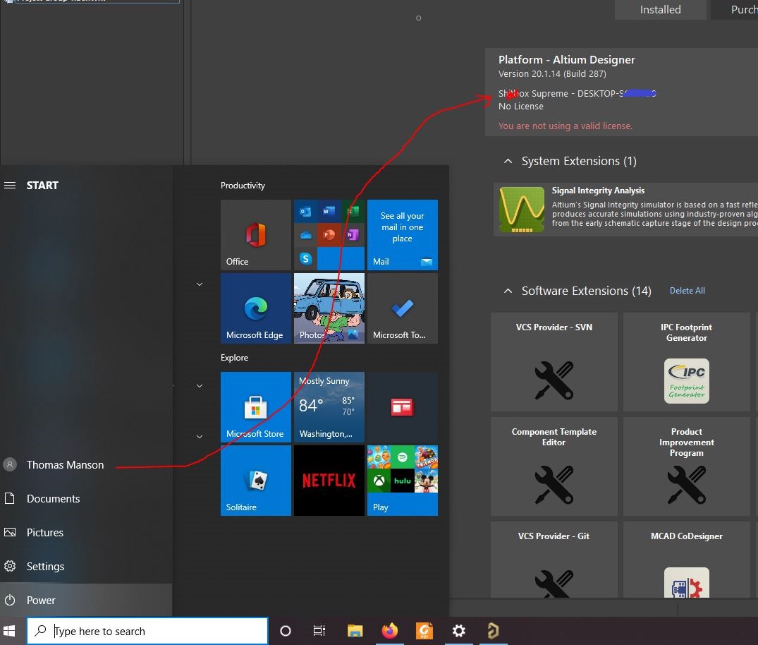Switch to the Installed tab
Viewport: 758px width, 645px height.
(661, 10)
